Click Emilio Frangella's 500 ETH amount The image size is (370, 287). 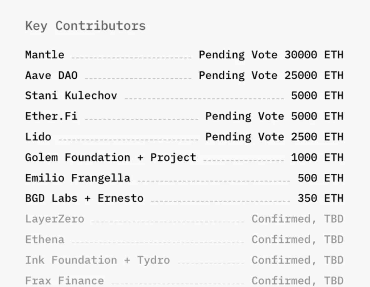(321, 178)
